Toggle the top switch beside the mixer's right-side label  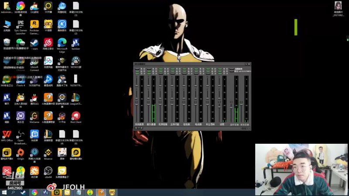point(232,69)
